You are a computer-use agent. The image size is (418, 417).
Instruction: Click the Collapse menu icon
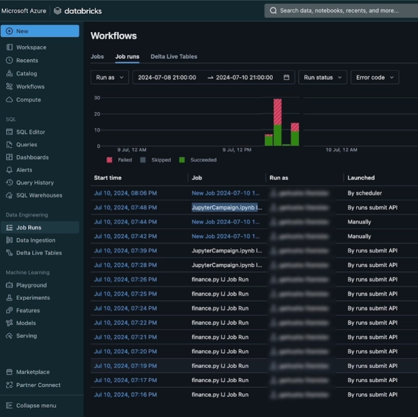pyautogui.click(x=9, y=405)
